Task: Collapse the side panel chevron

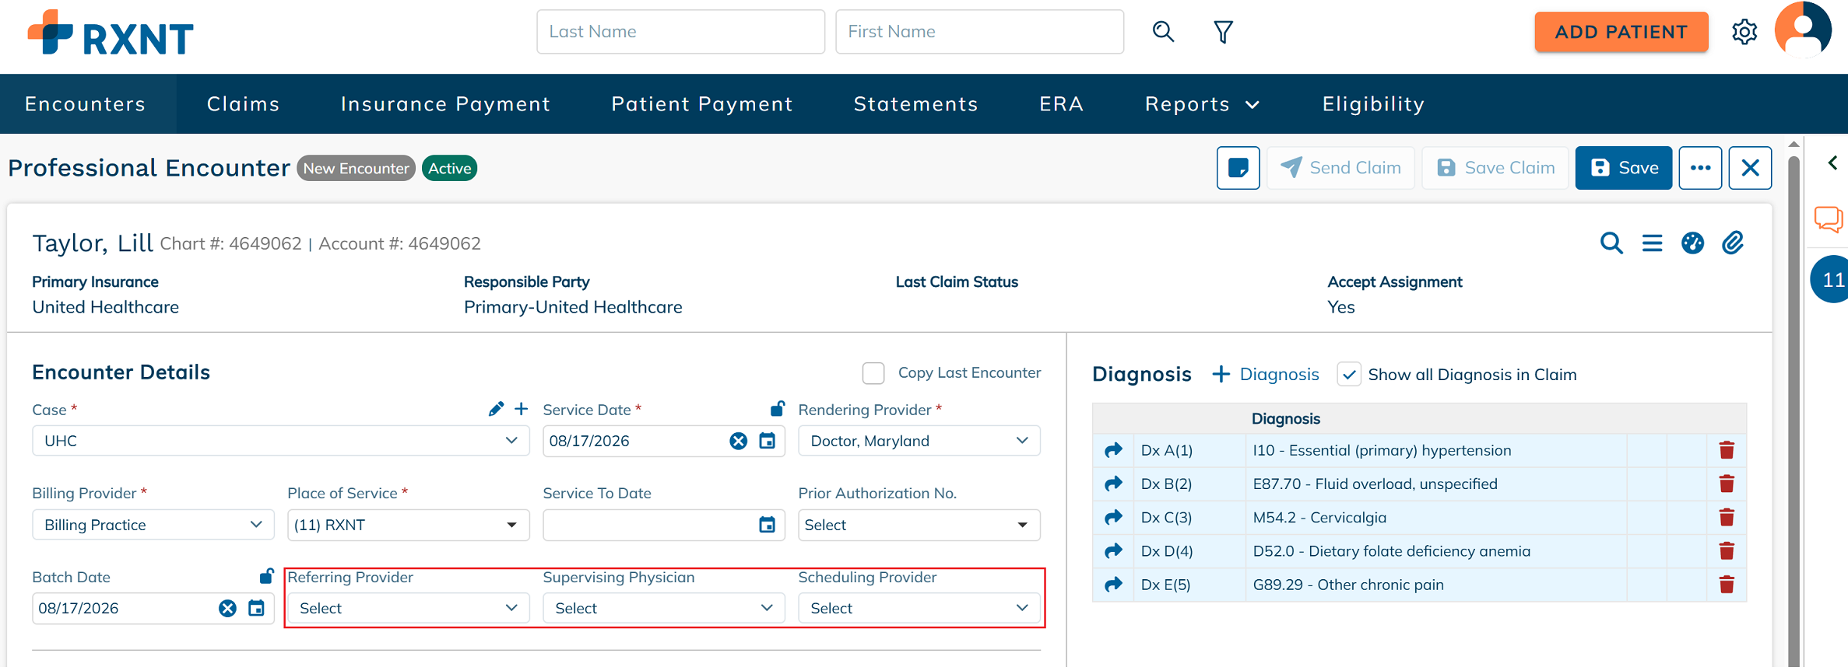Action: (1832, 162)
